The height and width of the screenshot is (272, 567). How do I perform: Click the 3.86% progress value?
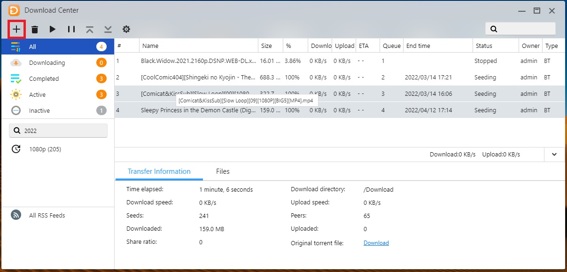click(293, 61)
